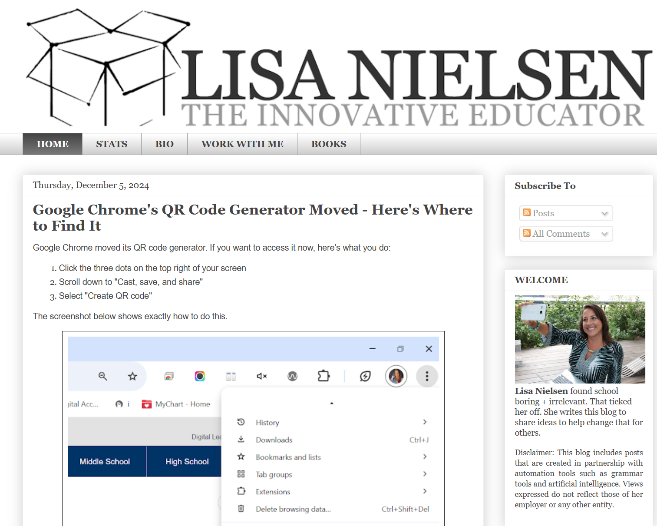657x526 pixels.
Task: Open the zoom magnifier in the address bar
Action: coord(102,376)
